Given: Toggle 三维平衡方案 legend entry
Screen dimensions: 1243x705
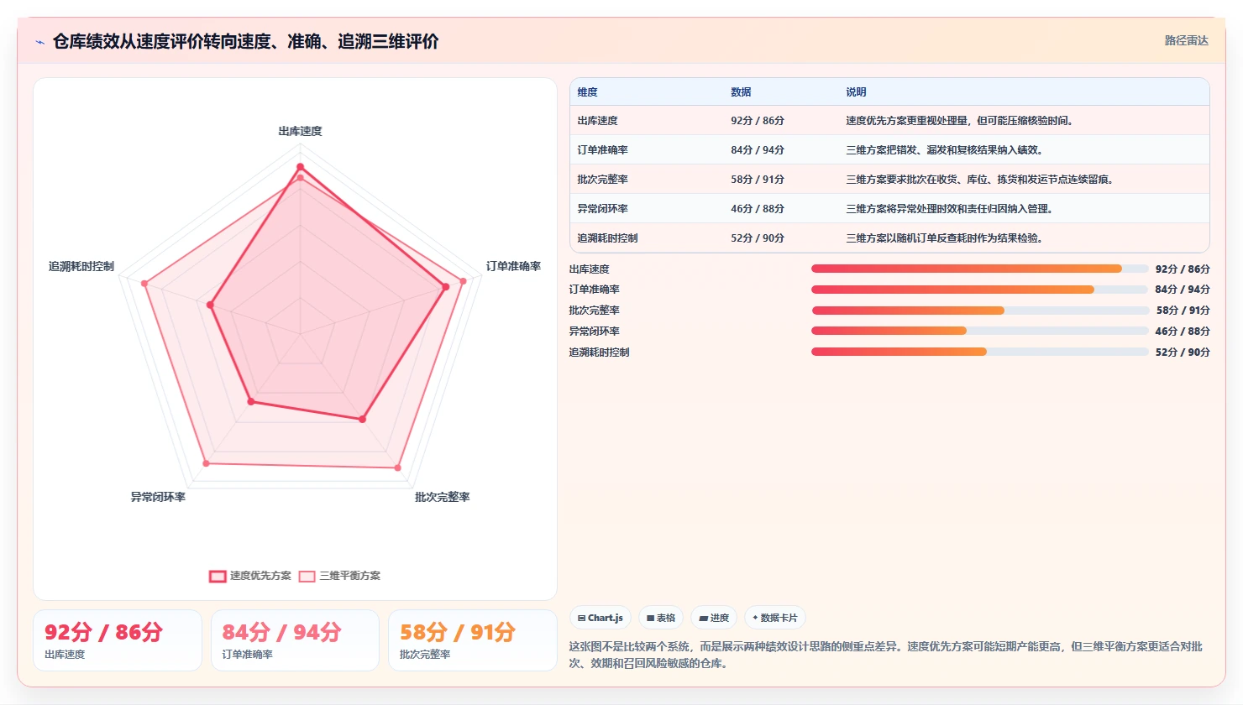Looking at the screenshot, I should click(x=339, y=576).
